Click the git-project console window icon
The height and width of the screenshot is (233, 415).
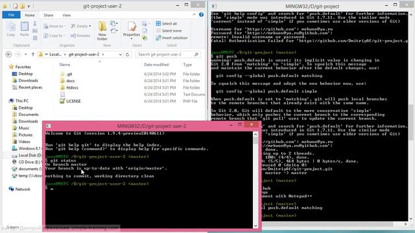point(214,6)
